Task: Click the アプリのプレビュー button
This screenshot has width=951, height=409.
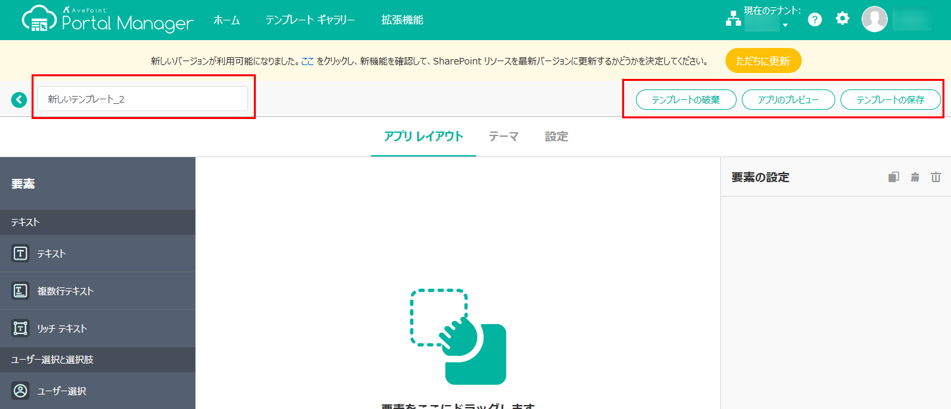Action: (x=789, y=100)
